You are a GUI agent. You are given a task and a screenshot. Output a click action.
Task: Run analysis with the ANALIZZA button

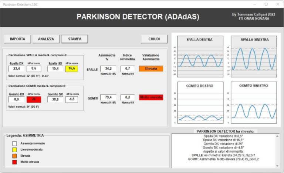pos(46,39)
